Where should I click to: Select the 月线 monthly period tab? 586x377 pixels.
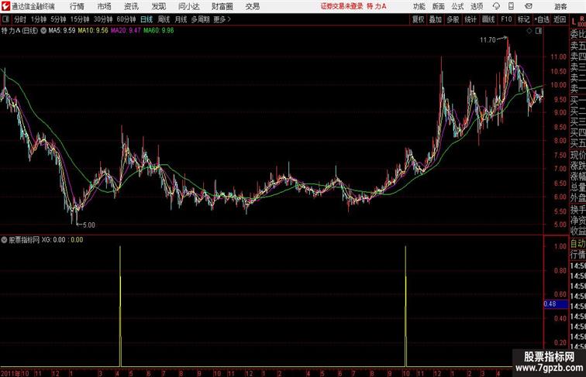tap(181, 19)
